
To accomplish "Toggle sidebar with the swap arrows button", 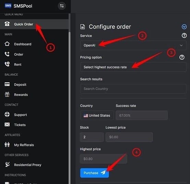I will 62,6.
